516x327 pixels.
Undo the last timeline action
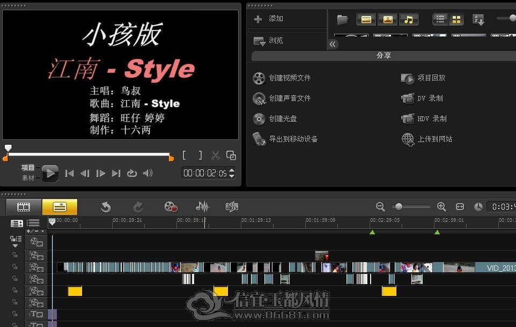tap(106, 207)
